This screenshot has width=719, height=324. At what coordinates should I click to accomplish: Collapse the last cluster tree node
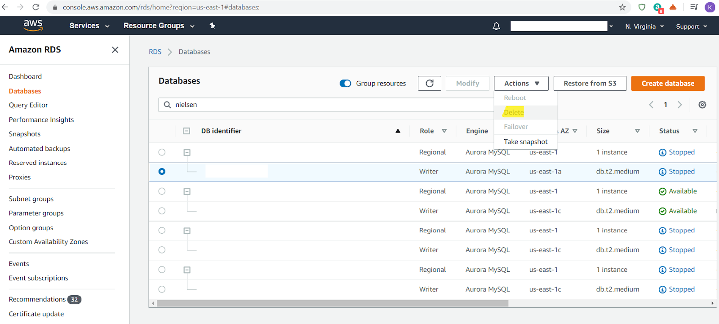coord(187,270)
